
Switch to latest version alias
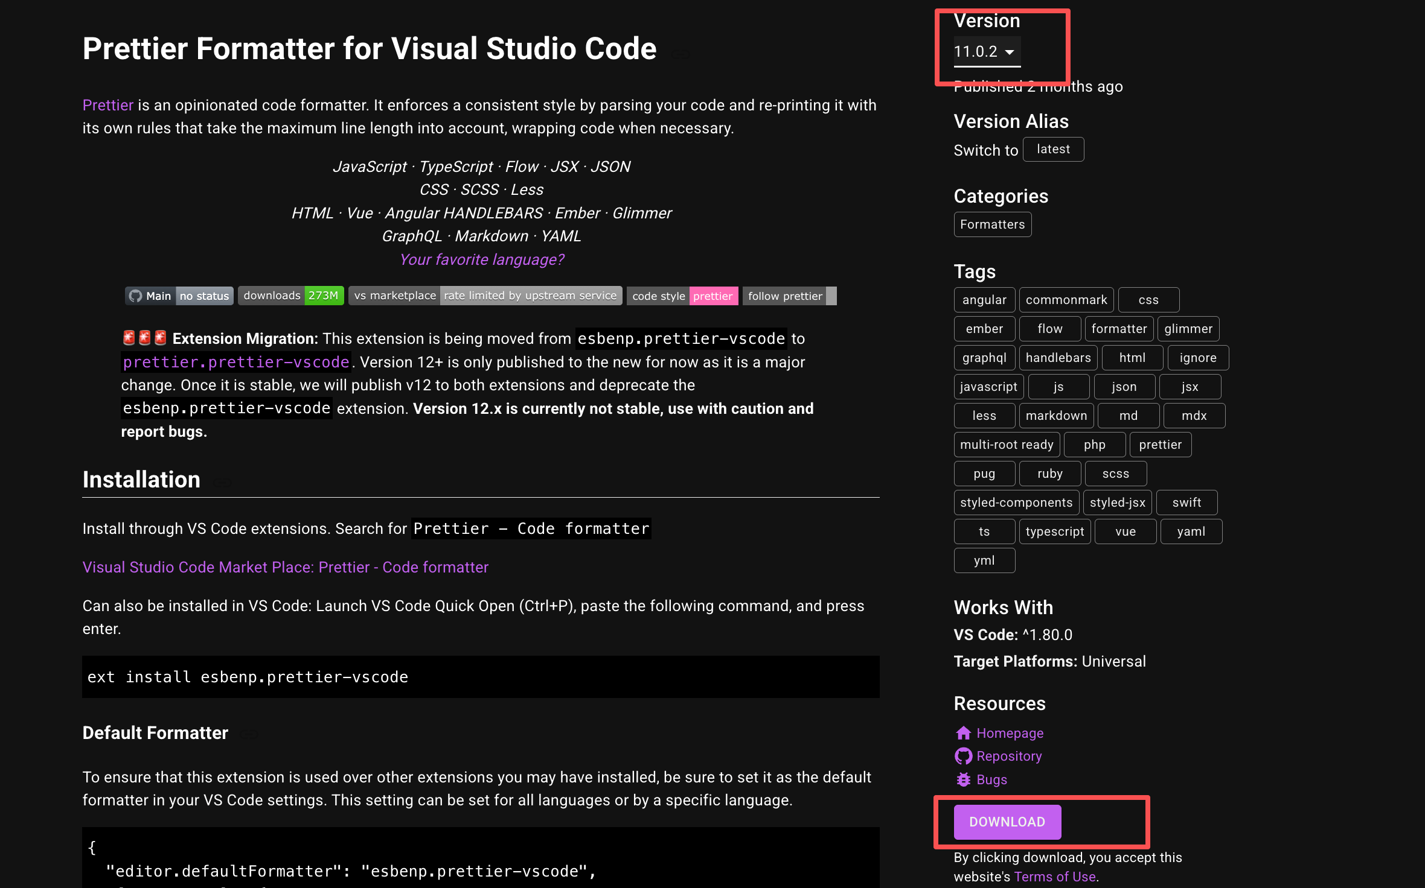coord(1053,150)
